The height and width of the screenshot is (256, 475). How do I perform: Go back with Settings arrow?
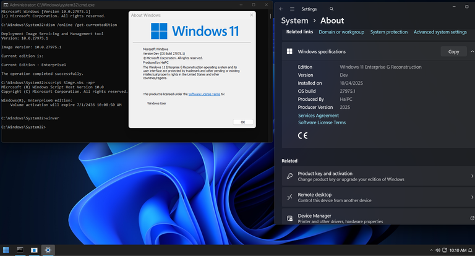tap(281, 9)
